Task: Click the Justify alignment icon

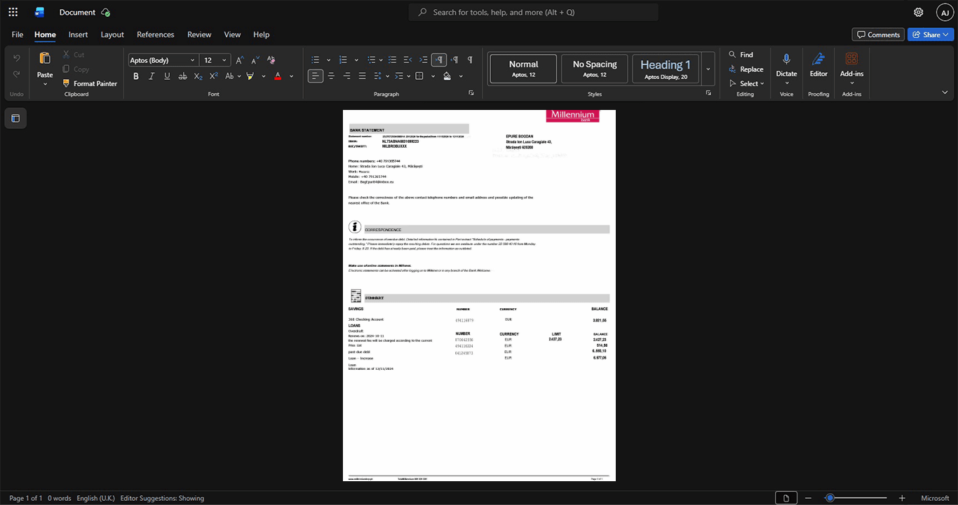Action: pyautogui.click(x=362, y=76)
